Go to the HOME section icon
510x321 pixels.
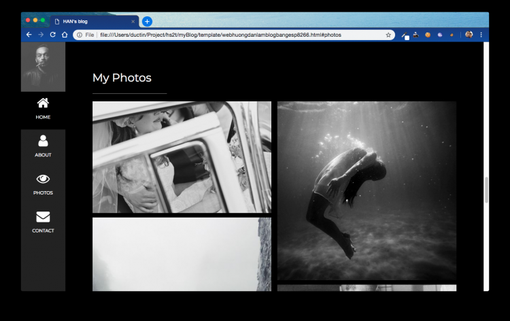[x=43, y=103]
